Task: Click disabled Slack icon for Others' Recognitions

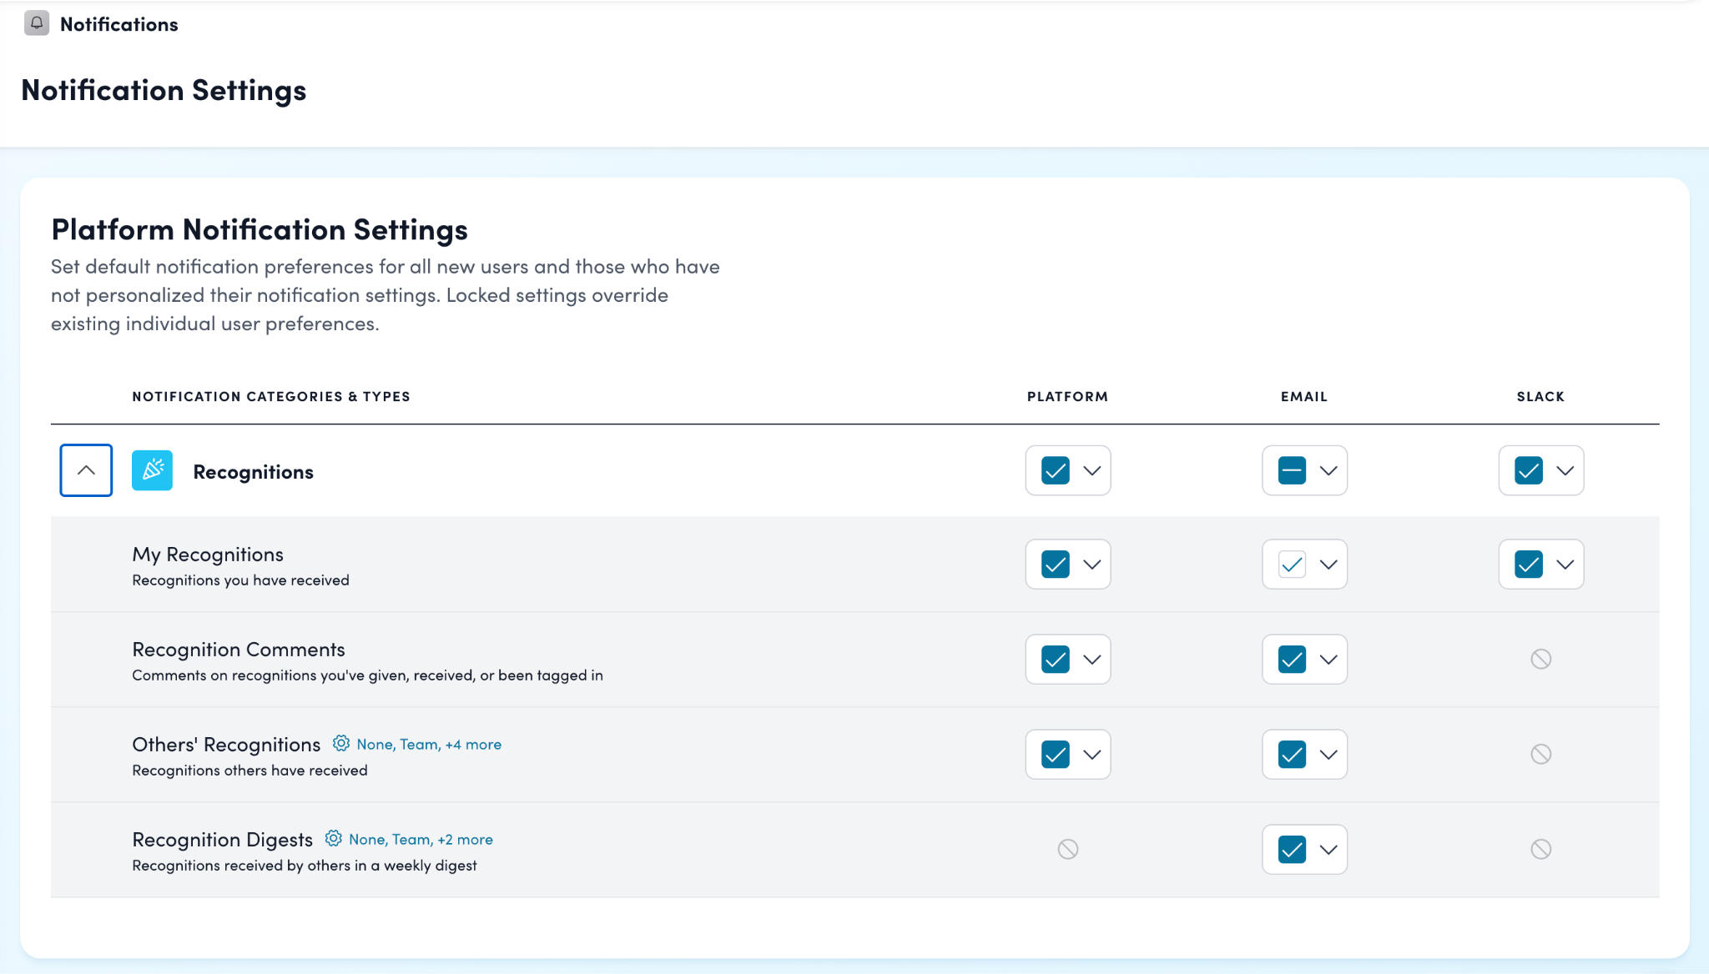Action: pos(1540,754)
